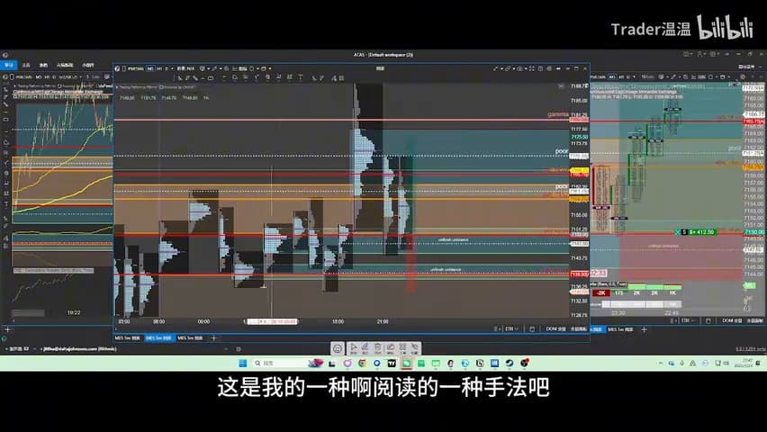Viewport: 767px width, 432px height.
Task: Add new tab with plus in right window
Action: (644, 329)
